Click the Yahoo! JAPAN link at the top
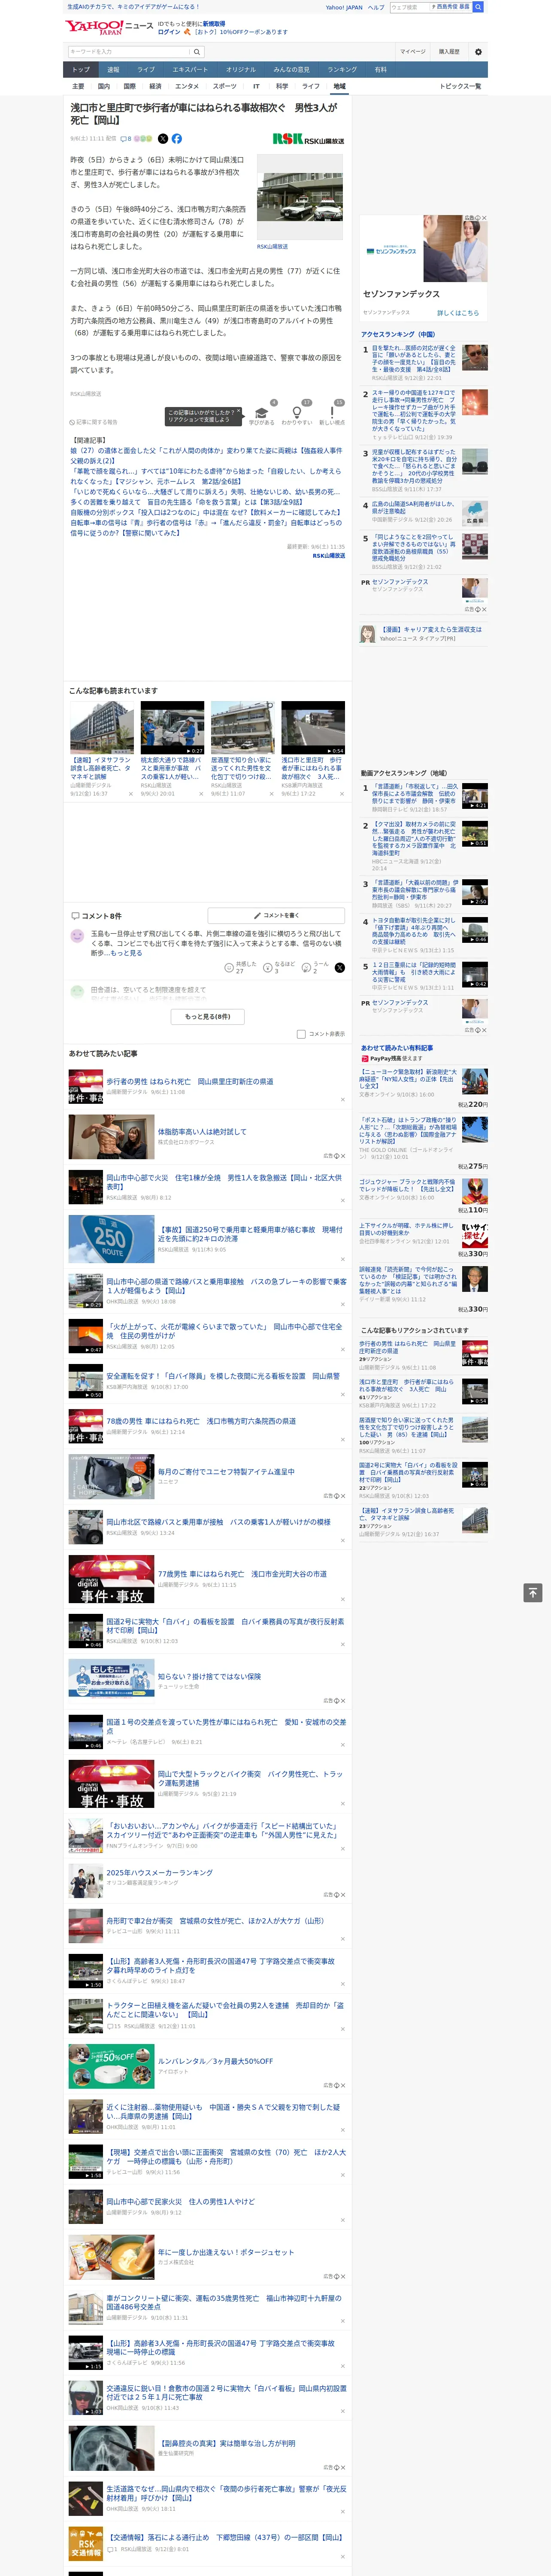The image size is (551, 2576). 344,7
